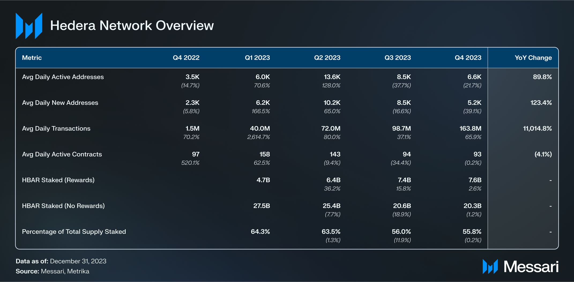Click the "13.6K" value in Q2 2023
This screenshot has width=574, height=282.
(332, 77)
